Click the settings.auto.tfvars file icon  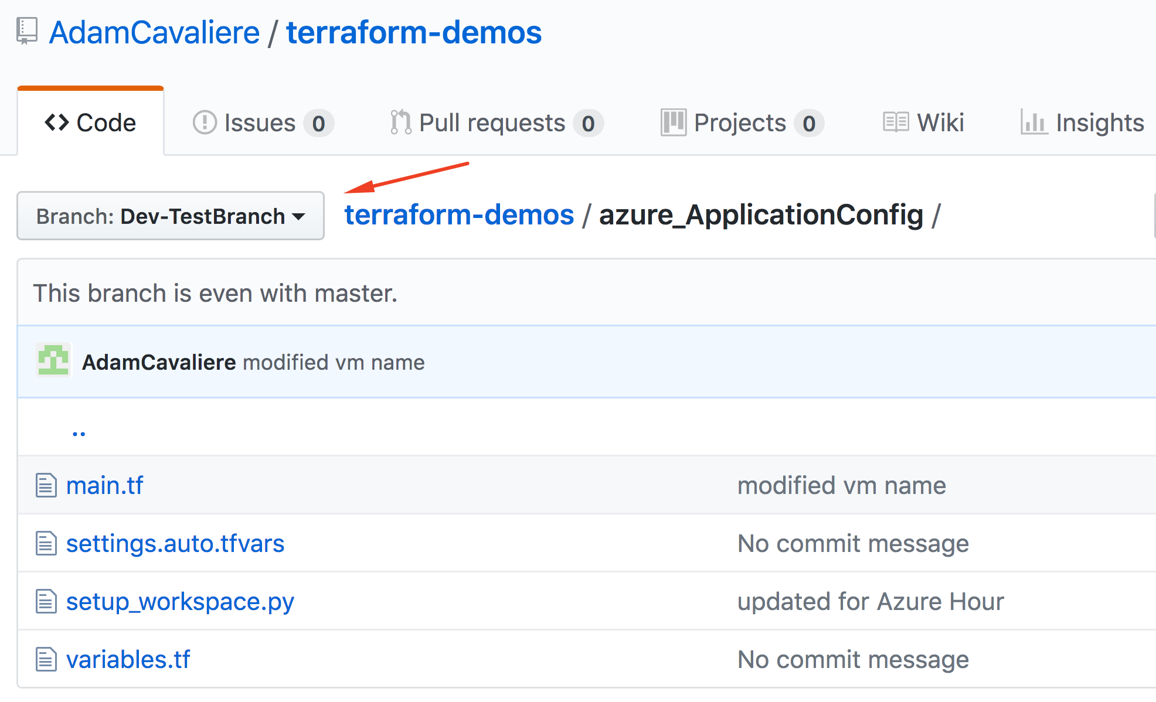coord(46,543)
